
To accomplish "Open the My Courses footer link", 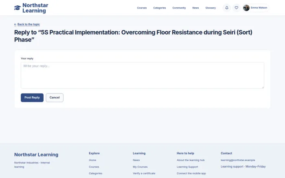I will [140, 167].
